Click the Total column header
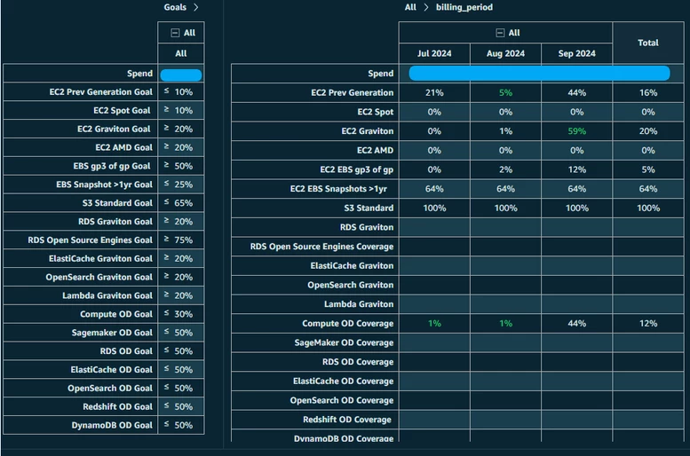This screenshot has height=456, width=690. tap(648, 43)
